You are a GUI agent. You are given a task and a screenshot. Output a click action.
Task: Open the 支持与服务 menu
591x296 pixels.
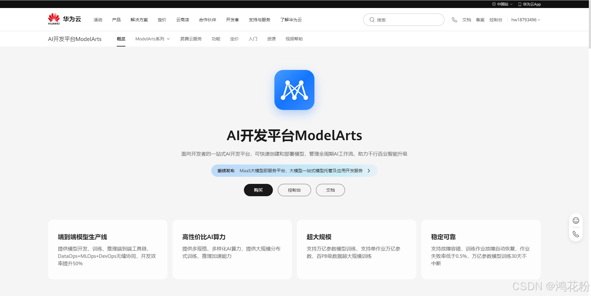[260, 20]
